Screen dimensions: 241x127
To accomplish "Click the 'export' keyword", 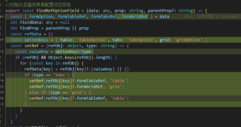I will [13, 10].
